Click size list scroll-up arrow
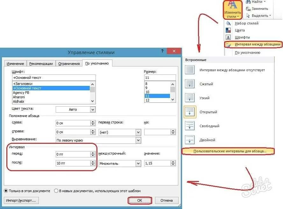This screenshot has width=283, height=209. 173,84
